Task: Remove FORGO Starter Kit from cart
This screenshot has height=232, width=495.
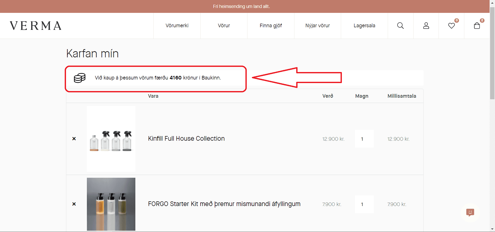Action: tap(74, 204)
